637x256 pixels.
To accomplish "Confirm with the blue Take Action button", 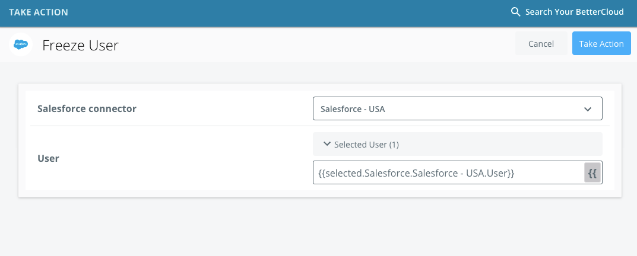I will click(601, 43).
